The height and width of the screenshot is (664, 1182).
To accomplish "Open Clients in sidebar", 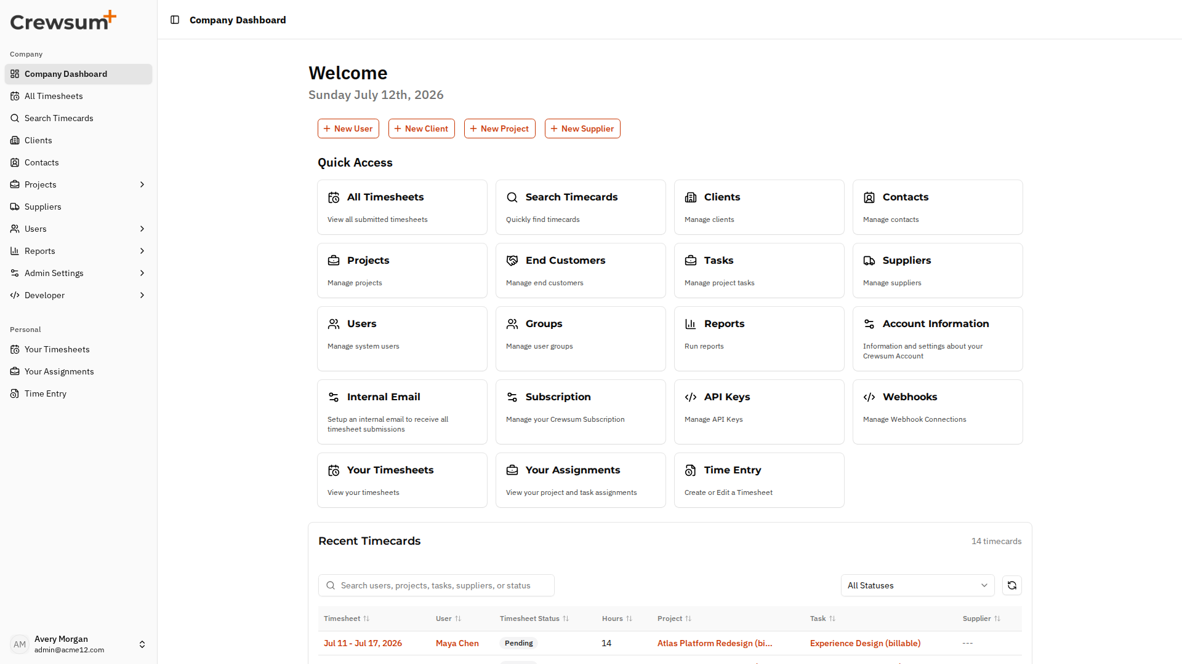I will point(78,140).
